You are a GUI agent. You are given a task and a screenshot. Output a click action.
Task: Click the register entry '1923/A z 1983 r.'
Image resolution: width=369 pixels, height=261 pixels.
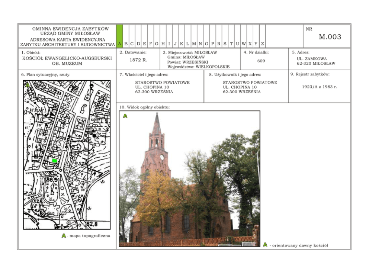point(320,87)
